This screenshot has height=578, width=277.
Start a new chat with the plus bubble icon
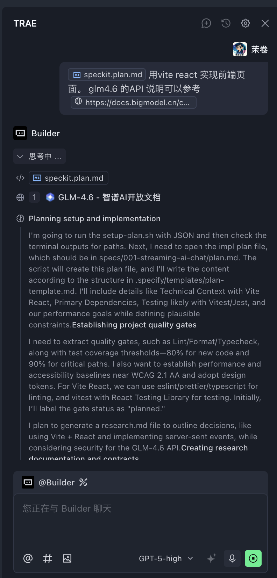click(x=206, y=23)
